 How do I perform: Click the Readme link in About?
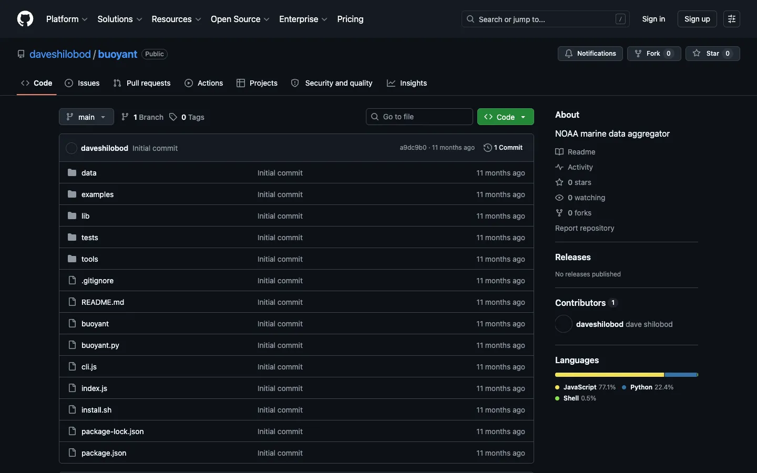click(575, 152)
